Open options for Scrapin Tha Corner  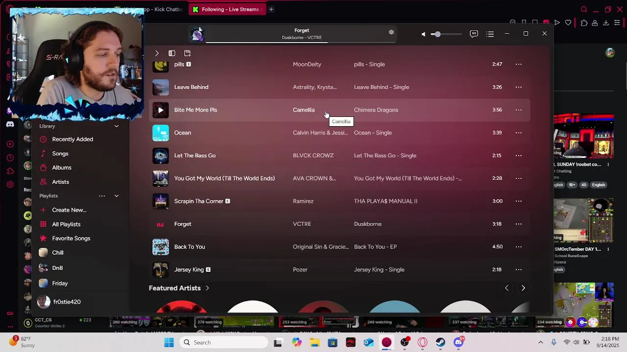pos(518,201)
